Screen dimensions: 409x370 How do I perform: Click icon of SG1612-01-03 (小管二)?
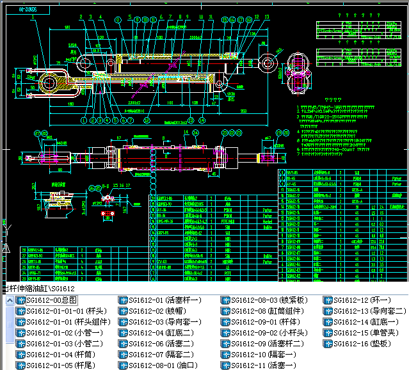click(20, 344)
